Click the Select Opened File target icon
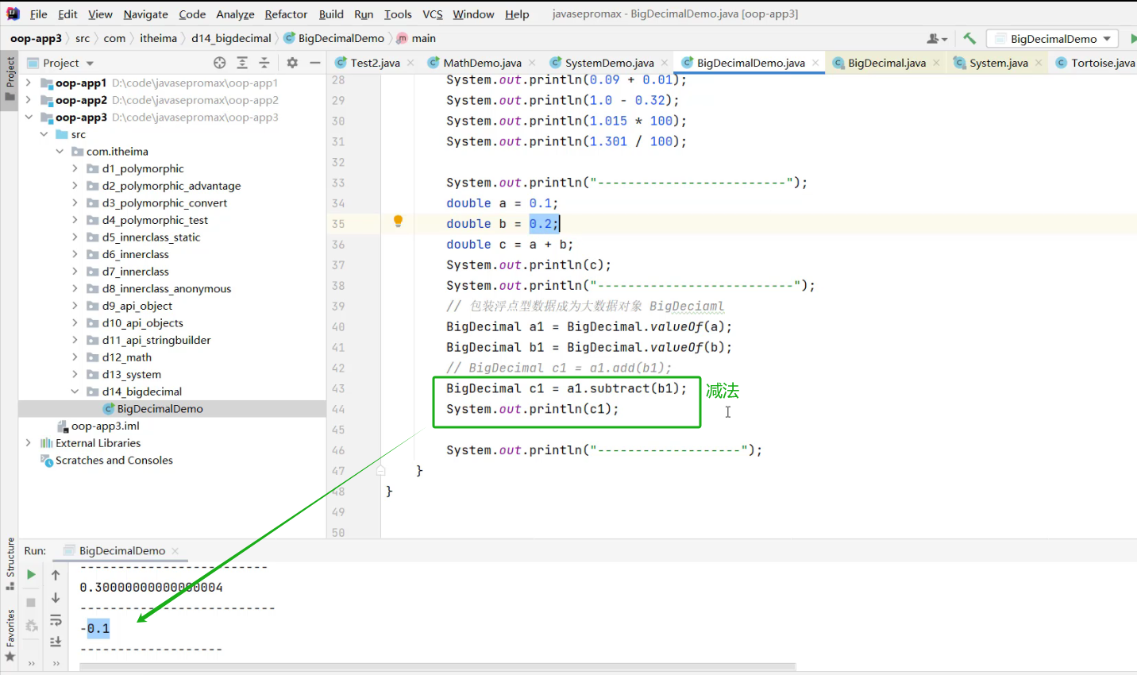The height and width of the screenshot is (675, 1137). [x=220, y=63]
